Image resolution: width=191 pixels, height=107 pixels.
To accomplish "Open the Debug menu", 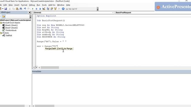I will coord(32,5).
